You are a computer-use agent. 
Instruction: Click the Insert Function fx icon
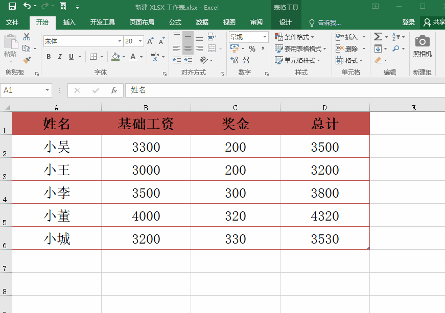click(x=114, y=90)
